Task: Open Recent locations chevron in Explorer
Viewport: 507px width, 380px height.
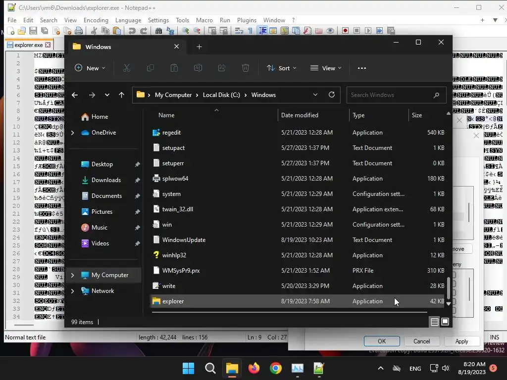Action: tap(107, 95)
